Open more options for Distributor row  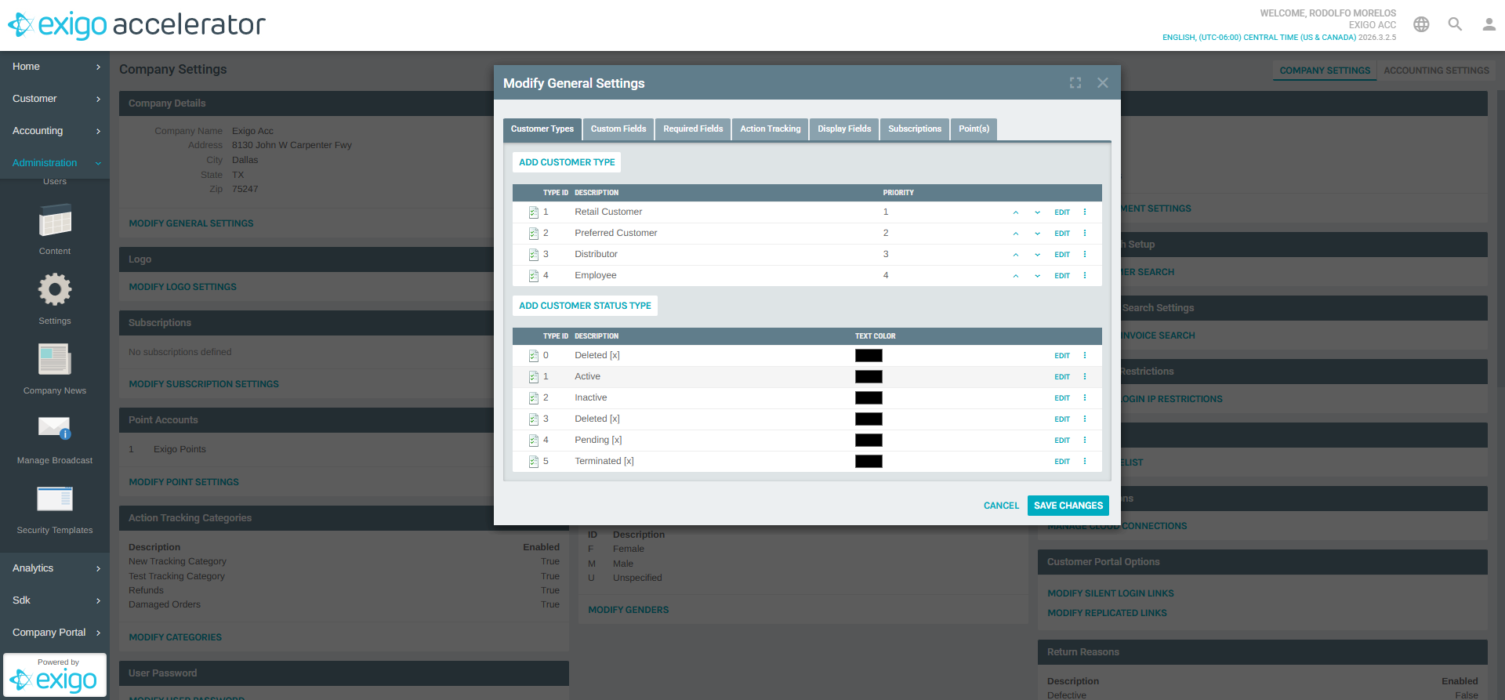(x=1085, y=255)
